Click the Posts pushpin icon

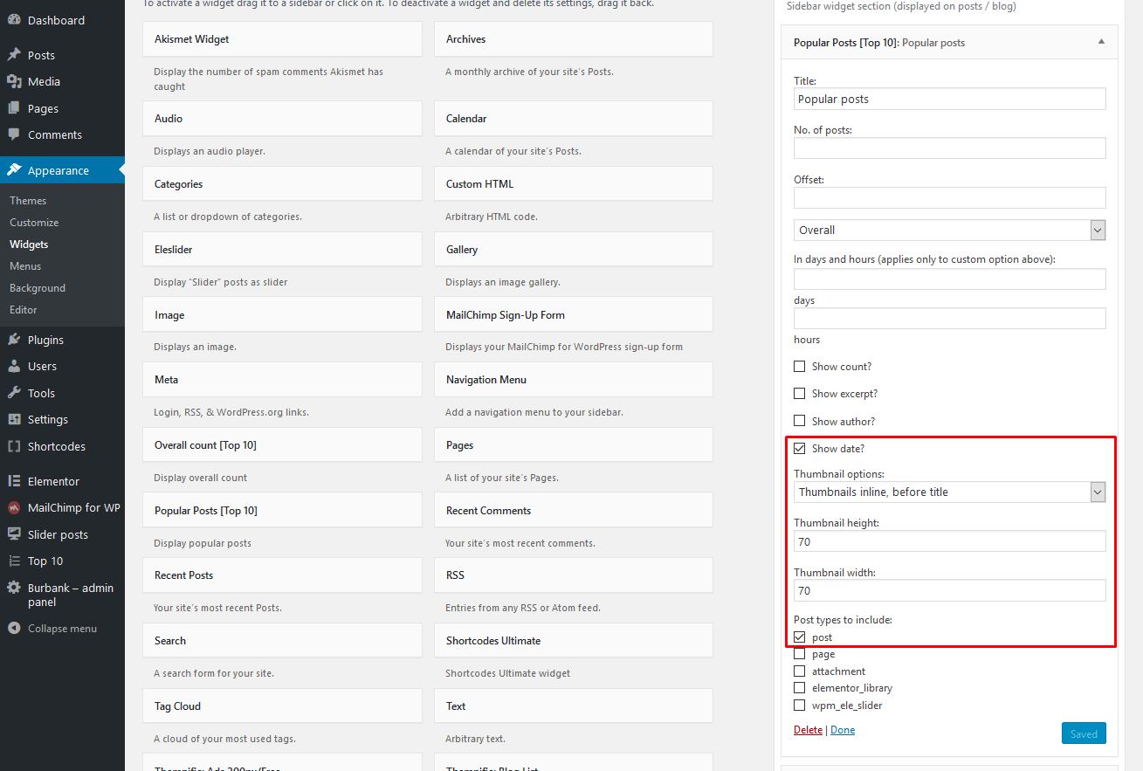click(x=14, y=55)
